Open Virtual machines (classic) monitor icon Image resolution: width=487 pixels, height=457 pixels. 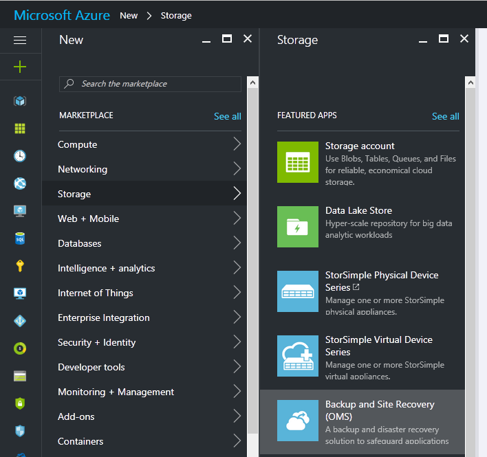click(20, 211)
